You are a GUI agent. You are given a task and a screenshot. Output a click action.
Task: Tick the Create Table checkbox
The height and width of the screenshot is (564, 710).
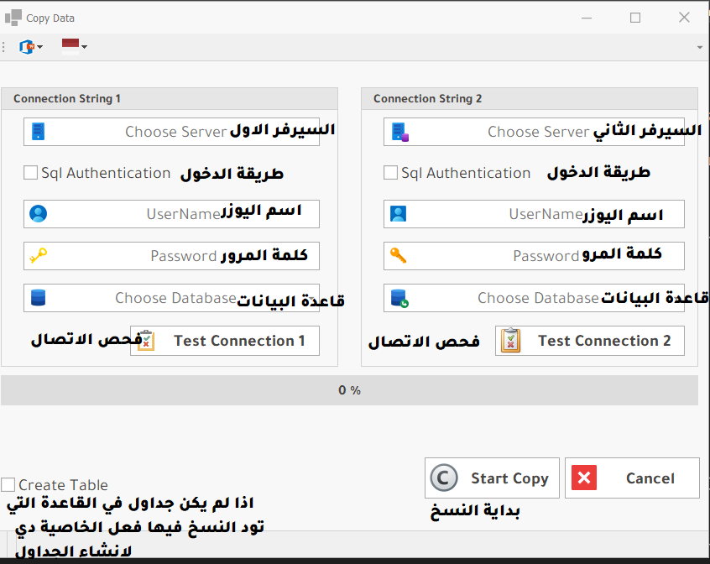[8, 484]
